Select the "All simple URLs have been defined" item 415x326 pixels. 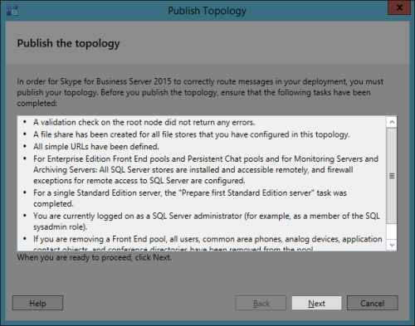pos(96,147)
